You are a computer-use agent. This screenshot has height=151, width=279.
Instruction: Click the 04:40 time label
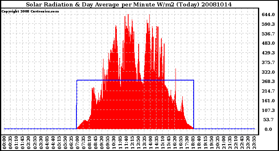tap(53, 143)
